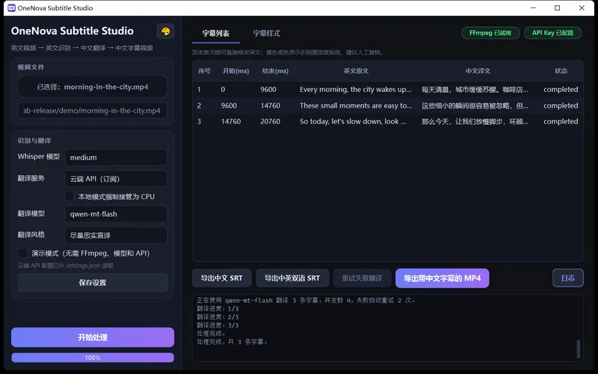Select translation cell starting 这些细小的瞬间
This screenshot has height=374, width=598.
[478, 105]
